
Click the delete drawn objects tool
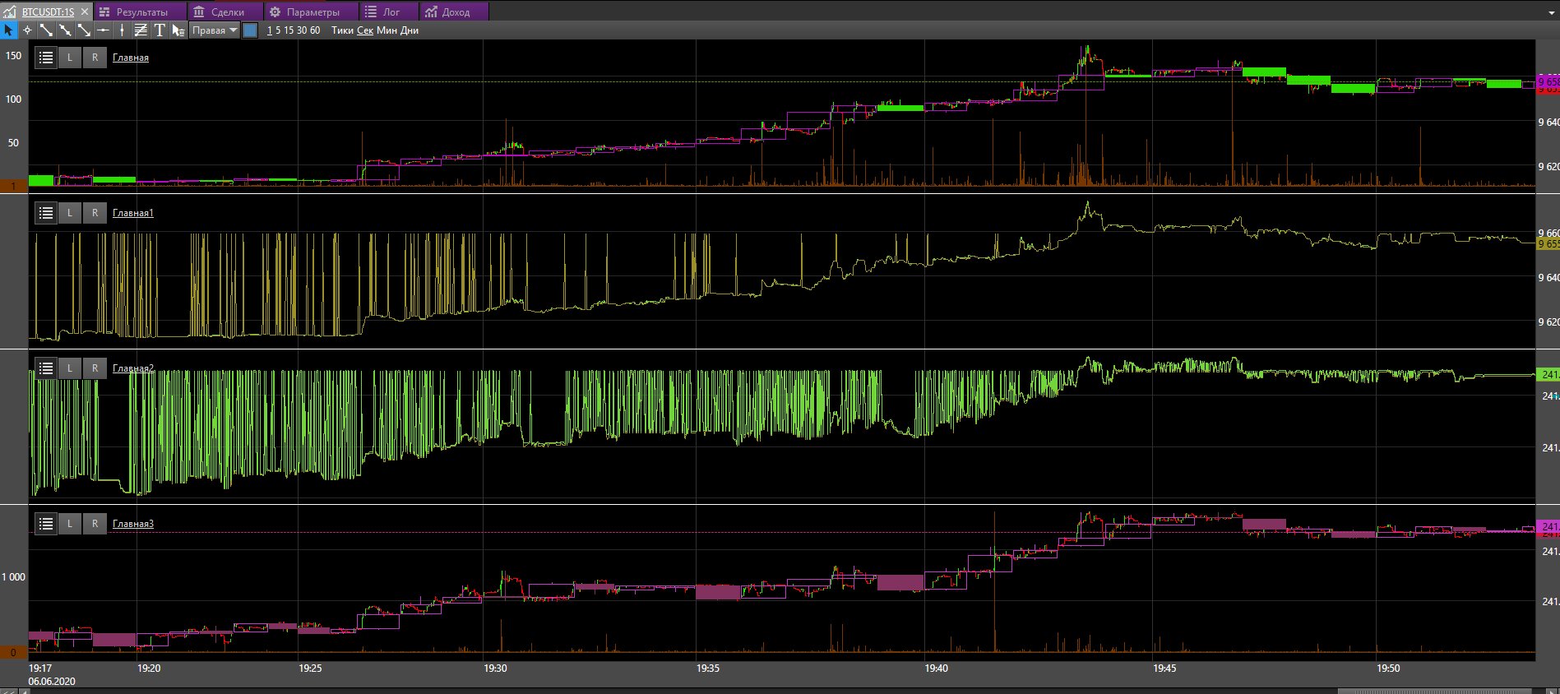pos(178,30)
